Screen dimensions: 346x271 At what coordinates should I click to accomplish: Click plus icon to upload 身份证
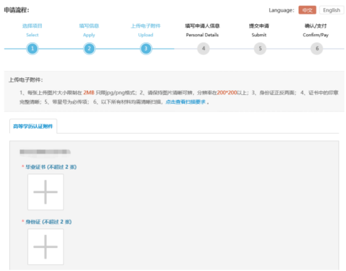click(45, 246)
